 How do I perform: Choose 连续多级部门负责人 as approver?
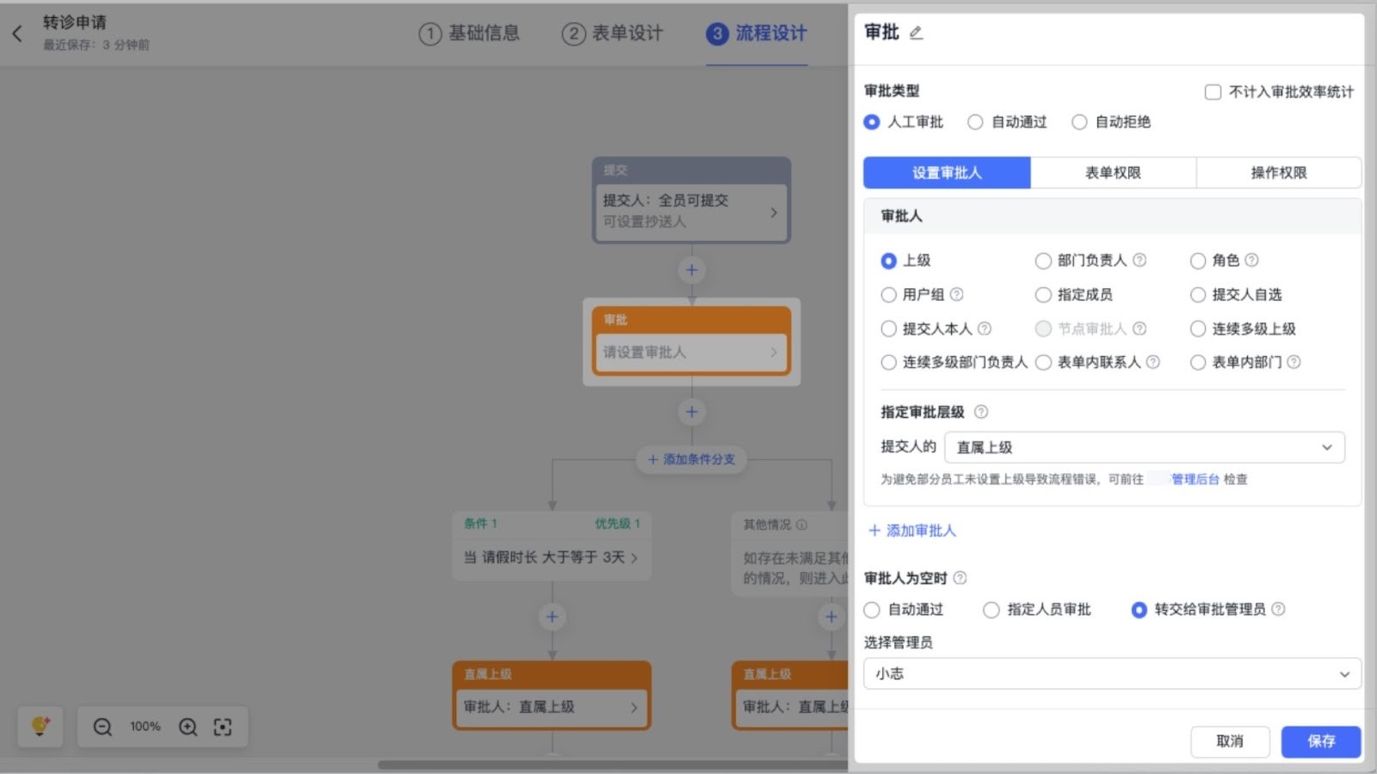click(889, 363)
